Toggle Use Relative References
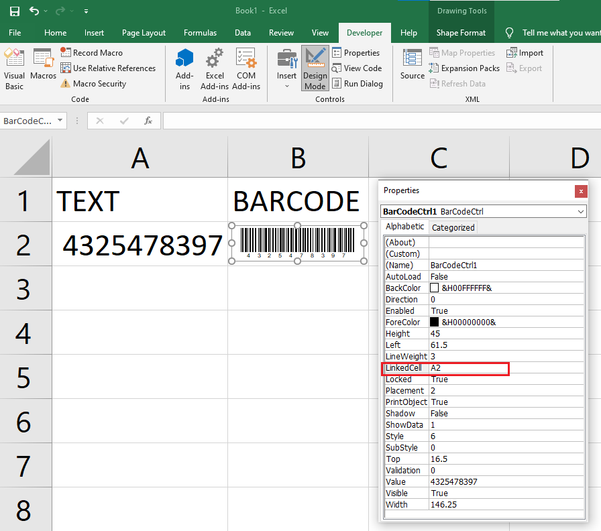Viewport: 601px width, 531px height. (108, 68)
